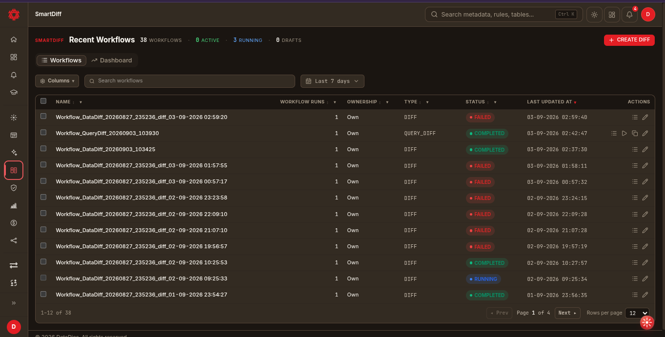Open the swap arrows icon in sidebar
Screen dimensions: 665x337
(14, 265)
